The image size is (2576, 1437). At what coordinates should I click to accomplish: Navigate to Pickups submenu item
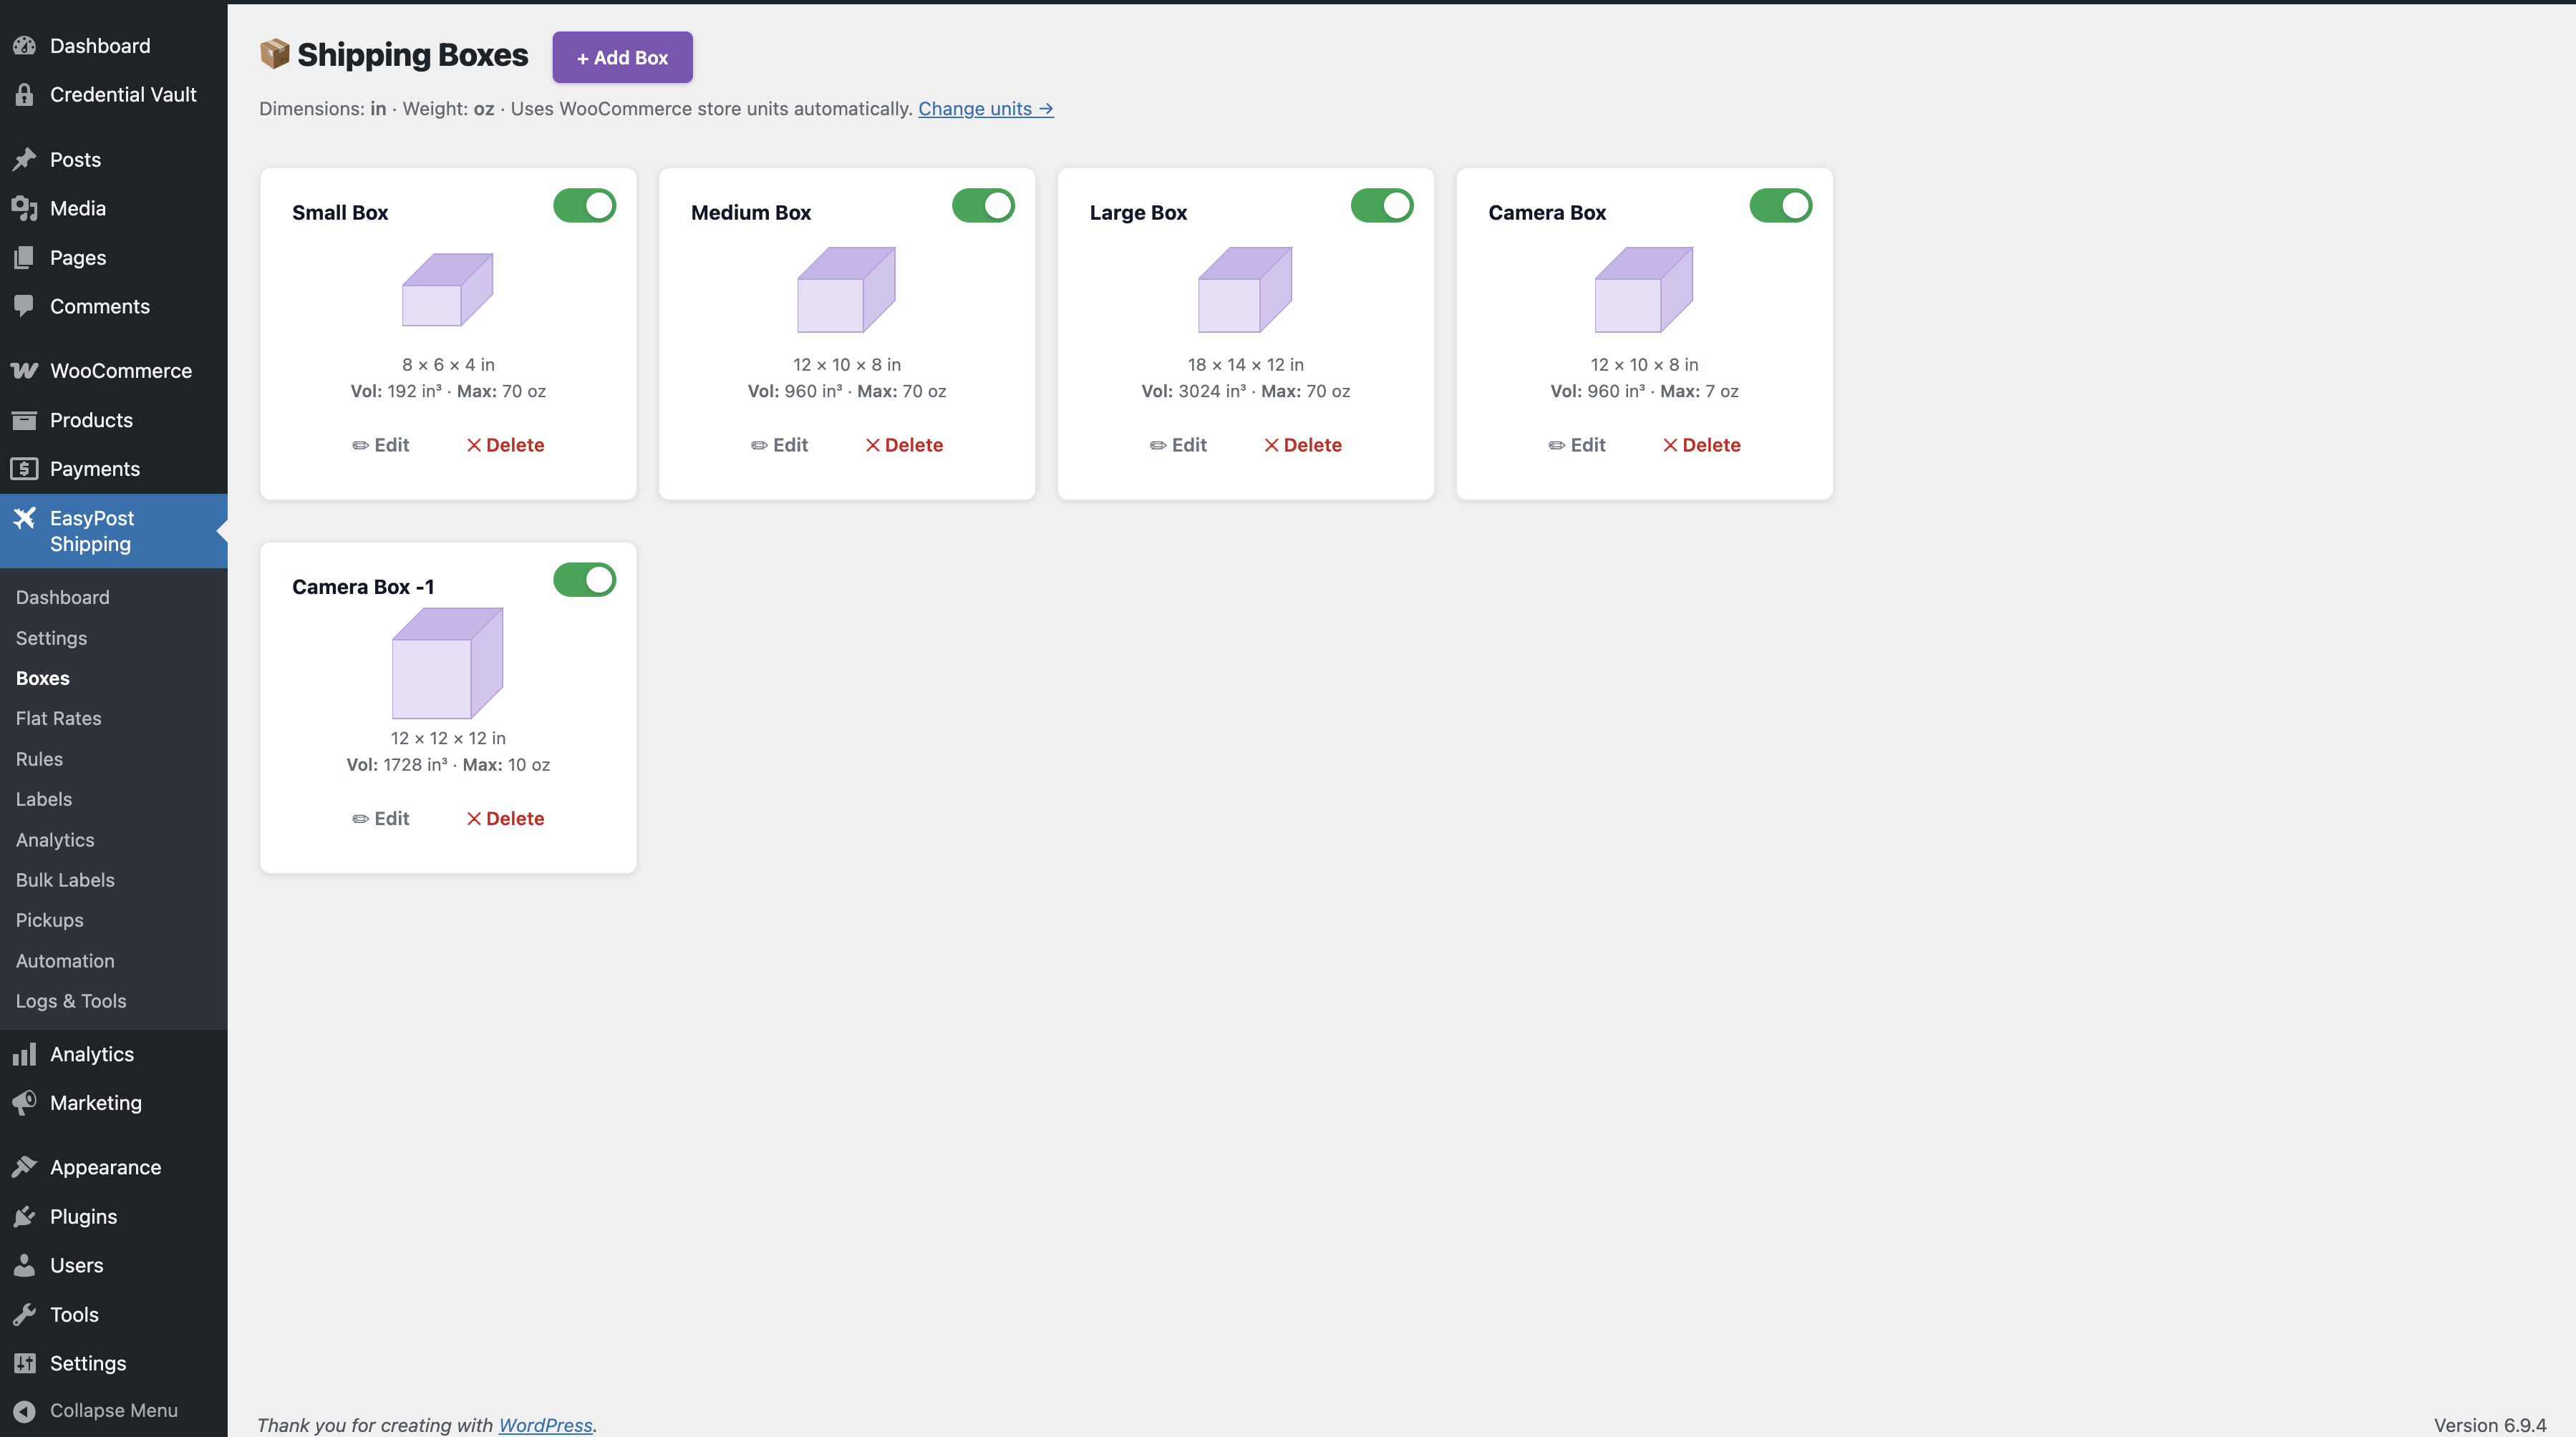pos(50,920)
